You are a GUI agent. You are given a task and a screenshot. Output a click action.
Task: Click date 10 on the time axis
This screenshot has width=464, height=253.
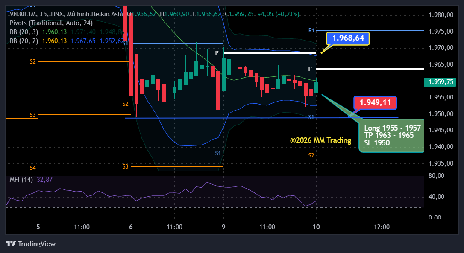316,227
